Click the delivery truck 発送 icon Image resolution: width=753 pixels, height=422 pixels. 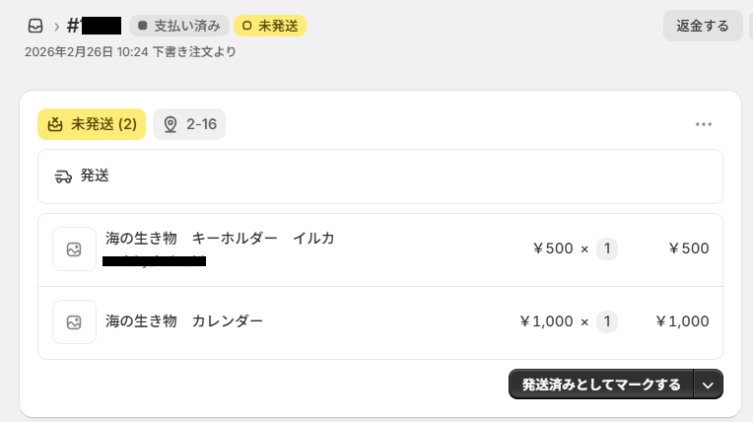[x=64, y=176]
